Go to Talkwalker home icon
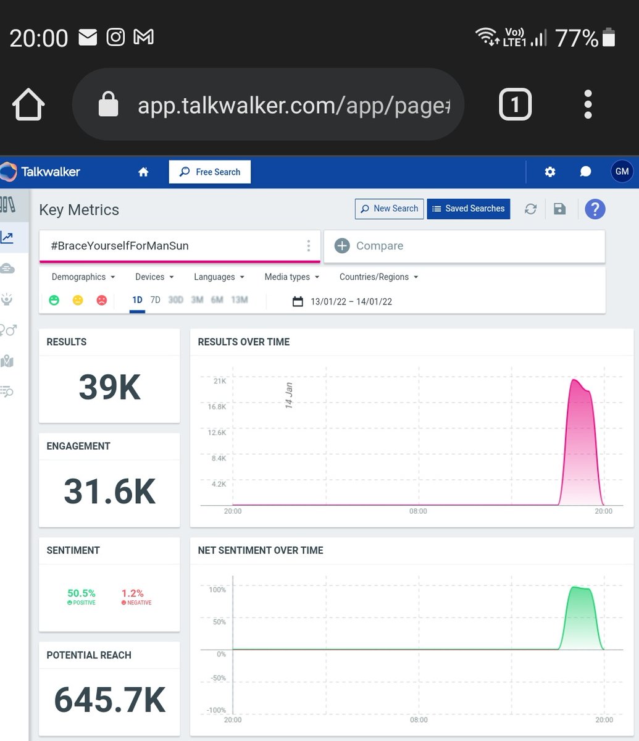 tap(143, 172)
